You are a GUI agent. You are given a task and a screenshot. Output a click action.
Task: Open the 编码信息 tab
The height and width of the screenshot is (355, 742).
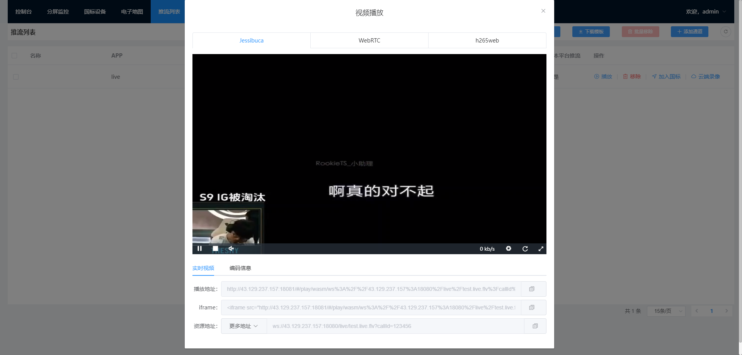tap(240, 268)
